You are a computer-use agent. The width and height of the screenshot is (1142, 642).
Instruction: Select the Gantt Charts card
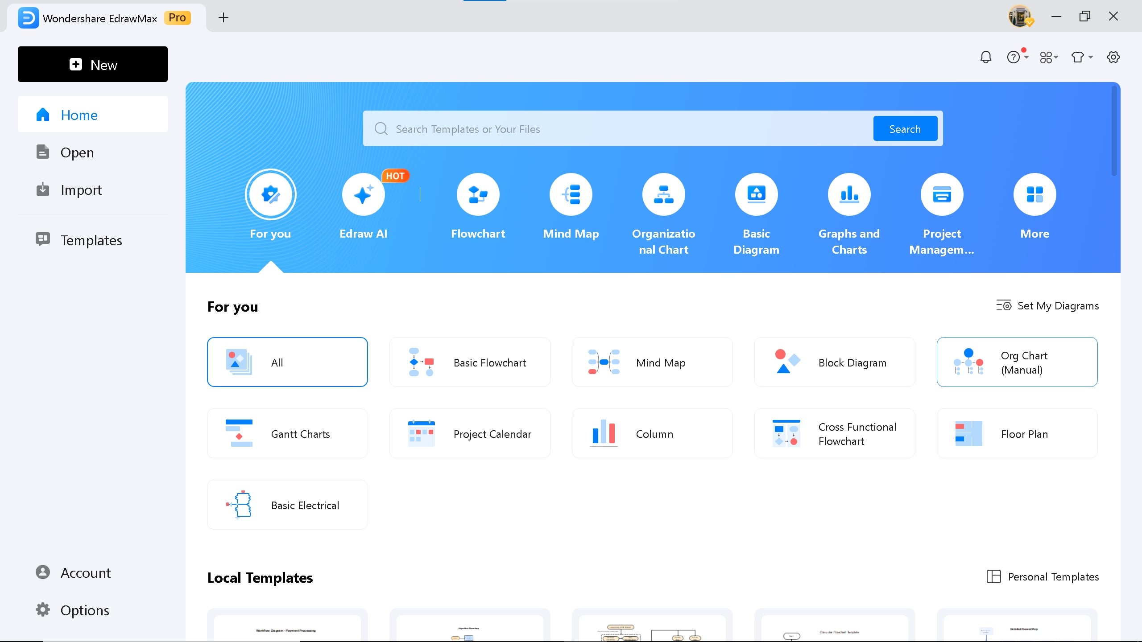point(287,433)
